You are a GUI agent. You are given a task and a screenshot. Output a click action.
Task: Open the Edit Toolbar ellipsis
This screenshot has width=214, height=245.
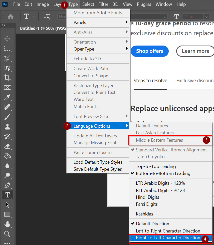pyautogui.click(x=7, y=243)
